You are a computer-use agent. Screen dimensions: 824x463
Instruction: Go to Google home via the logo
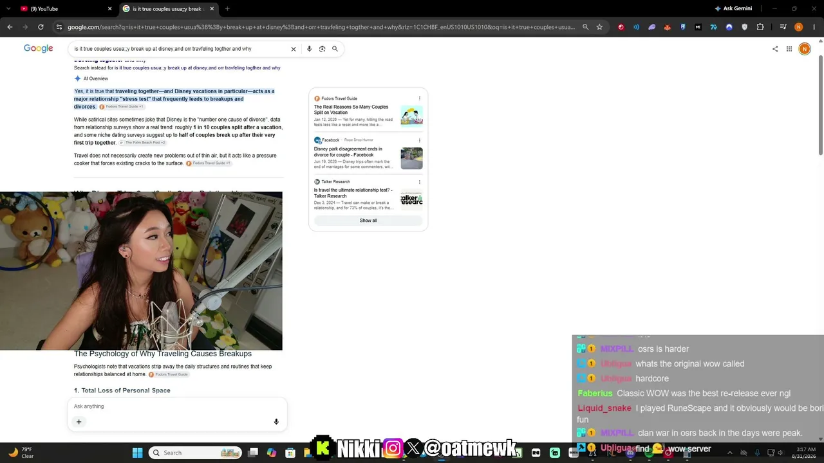coord(39,49)
